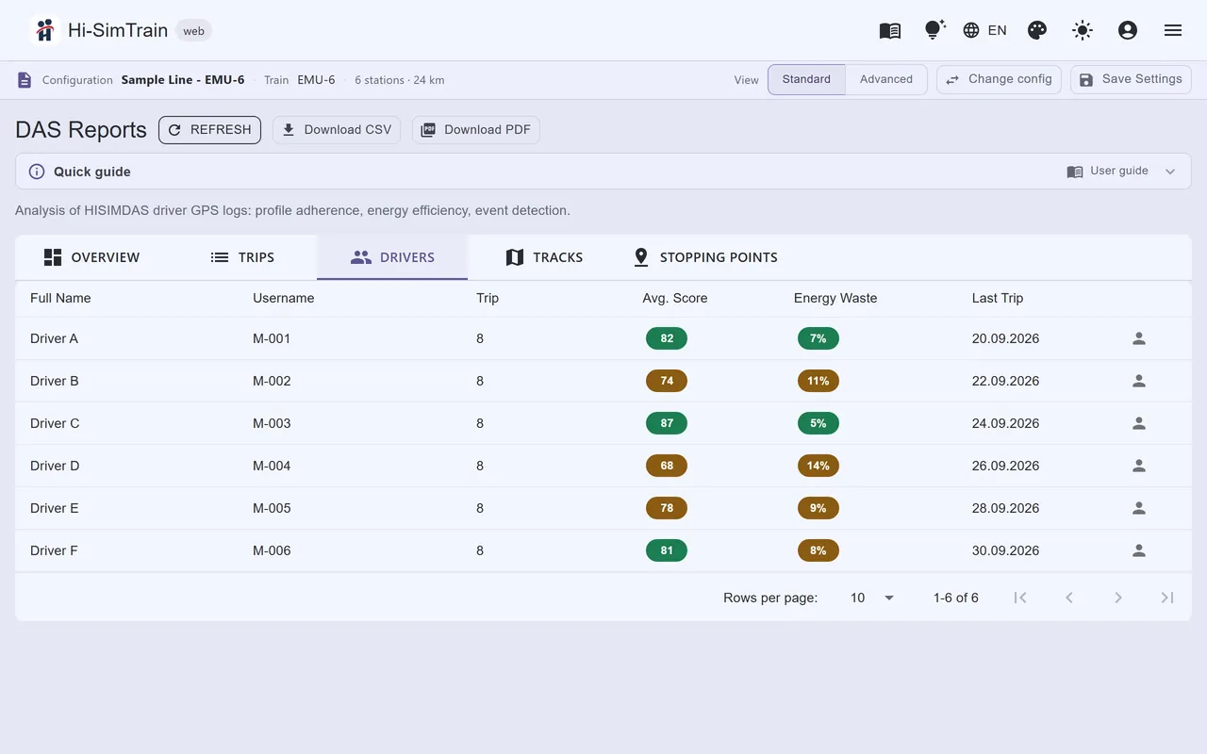Sort by Energy Waste column header
The height and width of the screenshot is (754, 1207).
[835, 298]
